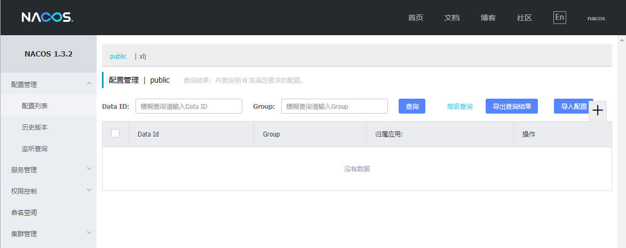The height and width of the screenshot is (248, 626).
Task: Click the NACOS 1.3.2 version title
Action: tap(49, 54)
